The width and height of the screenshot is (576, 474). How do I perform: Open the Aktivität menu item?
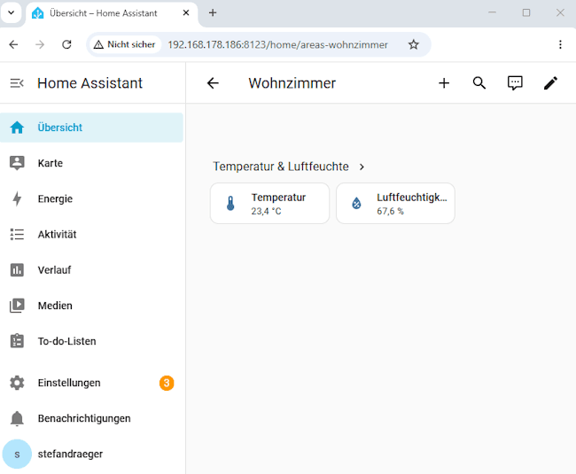click(x=91, y=234)
